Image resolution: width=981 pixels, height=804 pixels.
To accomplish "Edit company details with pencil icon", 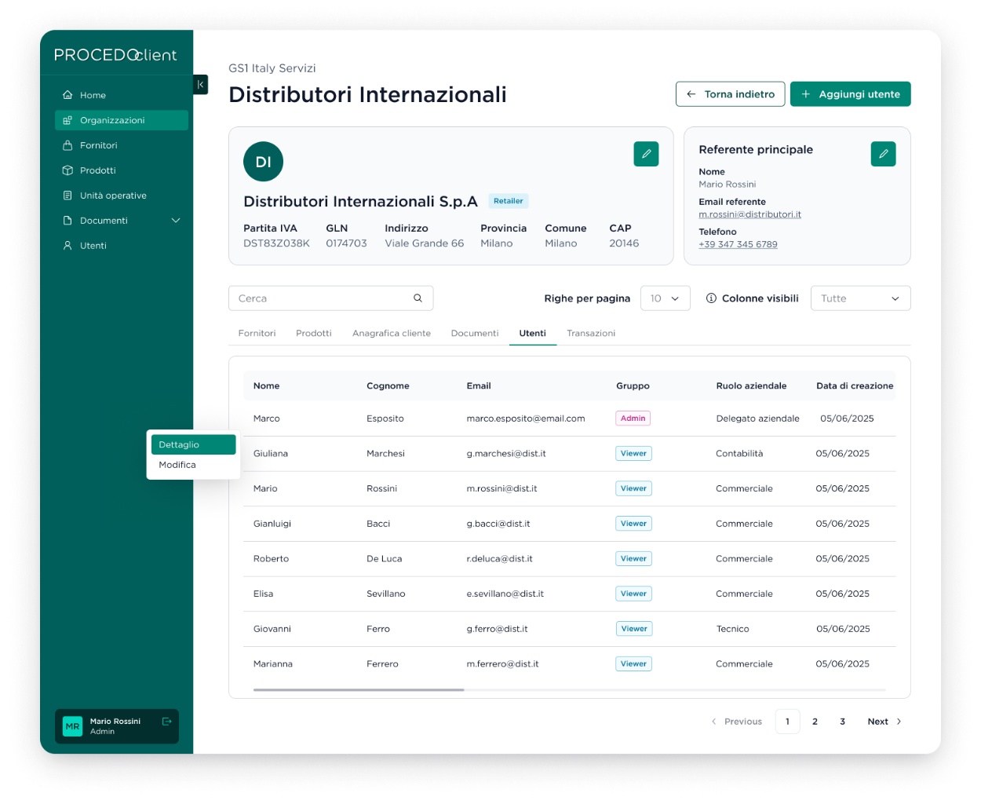I will pyautogui.click(x=646, y=154).
